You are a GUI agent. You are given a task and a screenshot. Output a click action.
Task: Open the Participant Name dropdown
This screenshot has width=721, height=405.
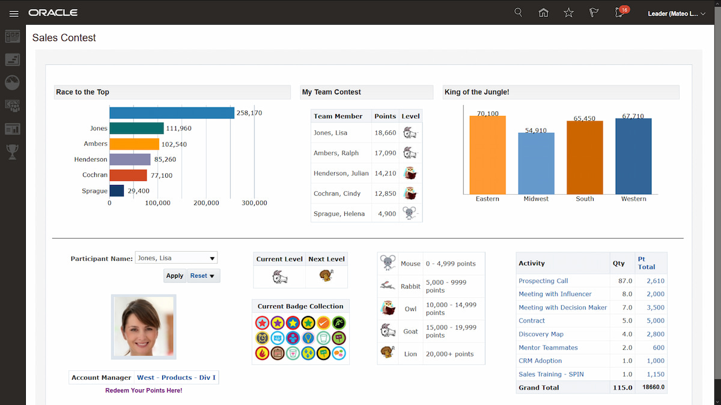click(x=211, y=257)
